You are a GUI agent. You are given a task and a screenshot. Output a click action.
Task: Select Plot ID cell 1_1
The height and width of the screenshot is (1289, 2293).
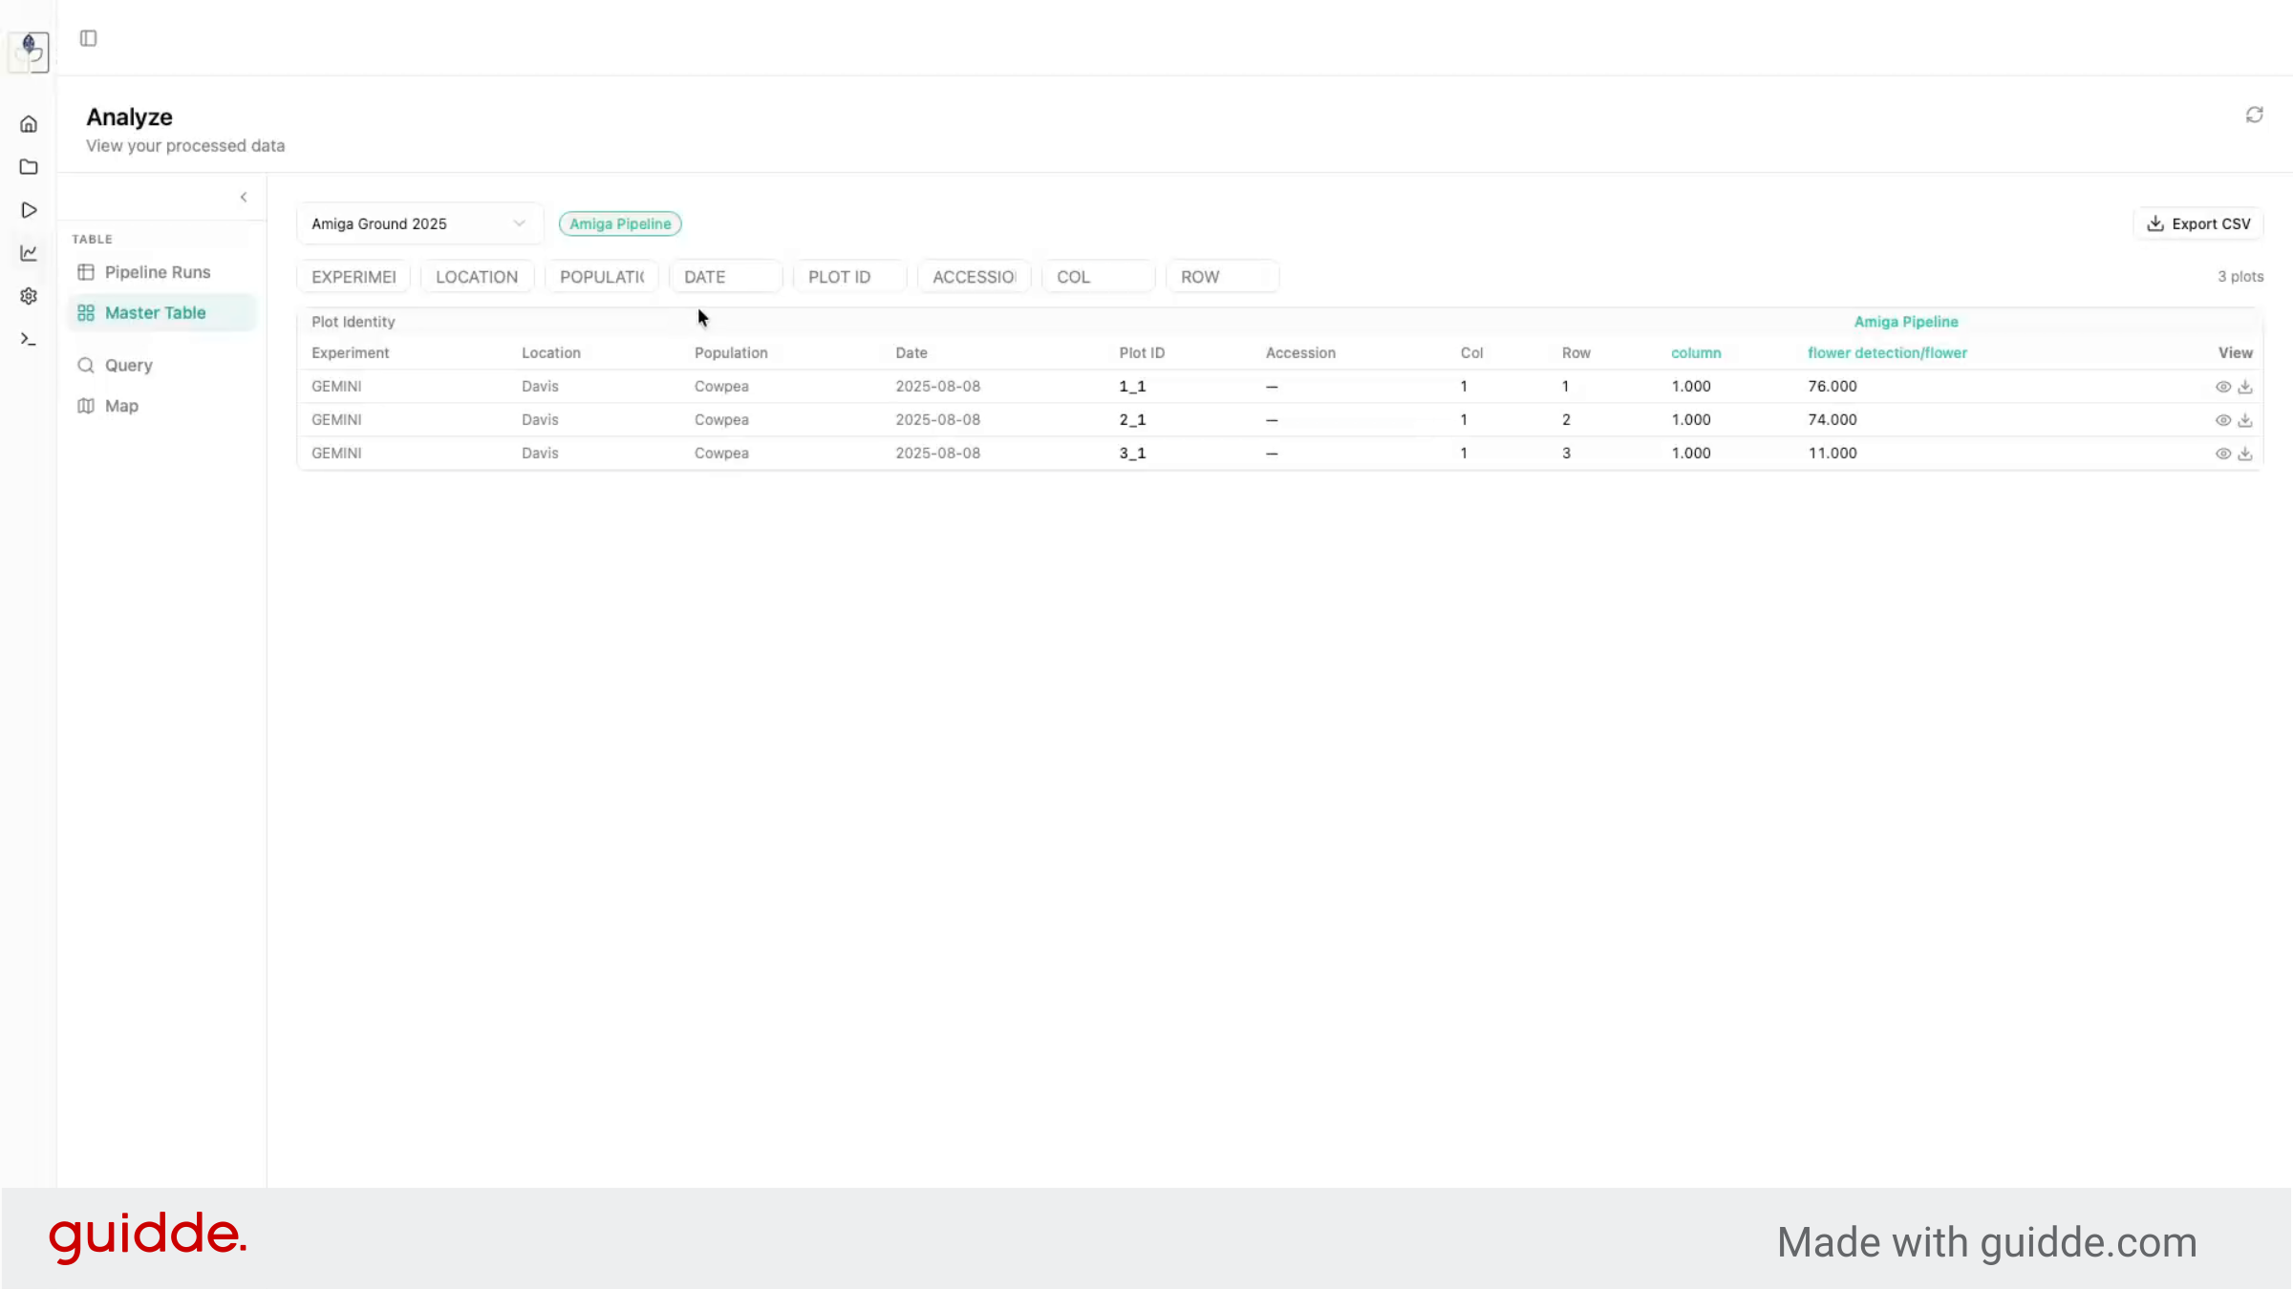point(1132,386)
